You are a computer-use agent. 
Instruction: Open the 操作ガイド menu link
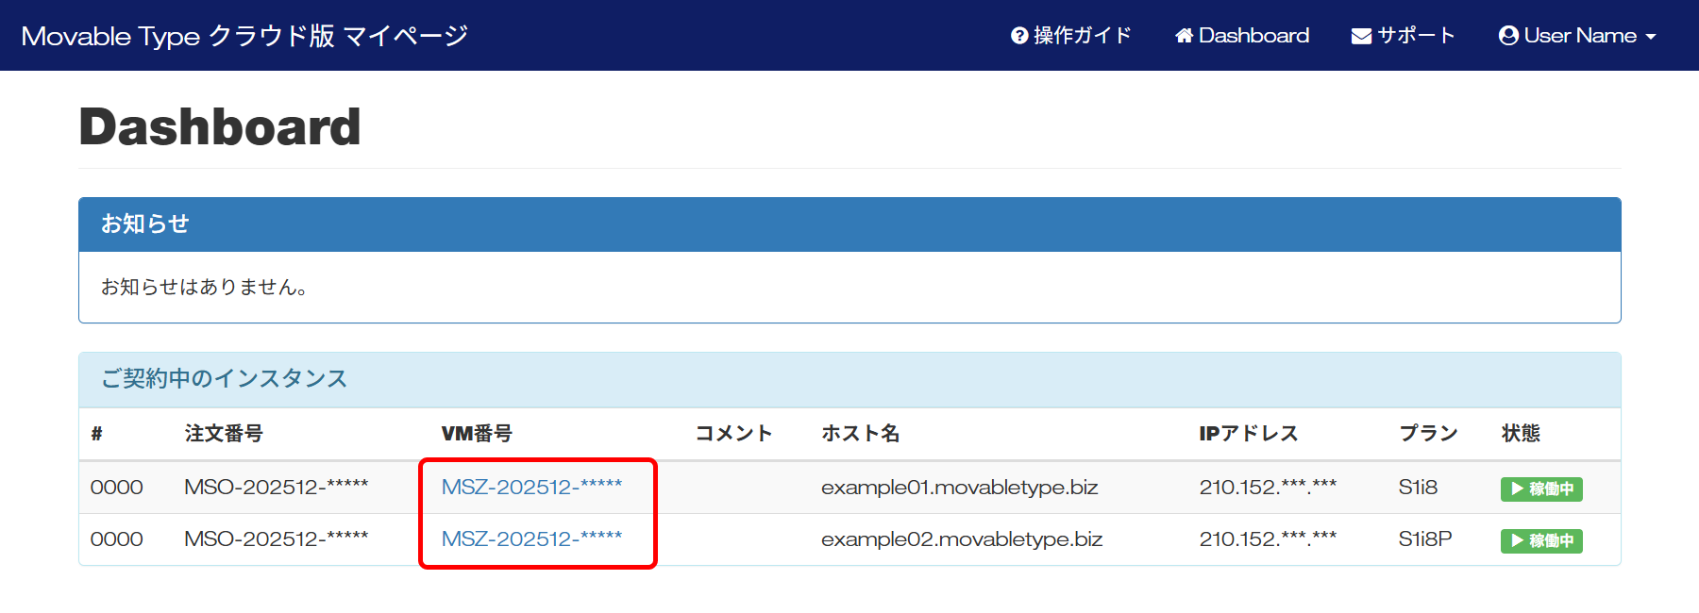1071,36
